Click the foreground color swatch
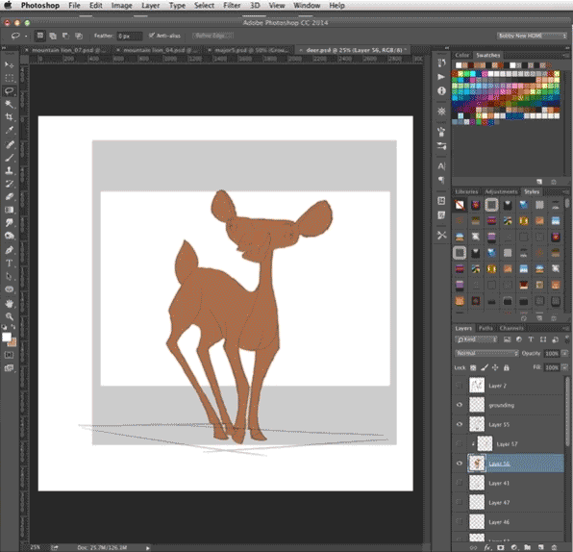 pos(6,337)
